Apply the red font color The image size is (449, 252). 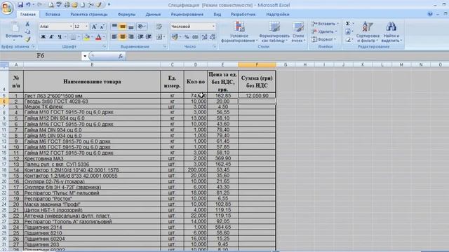point(98,37)
